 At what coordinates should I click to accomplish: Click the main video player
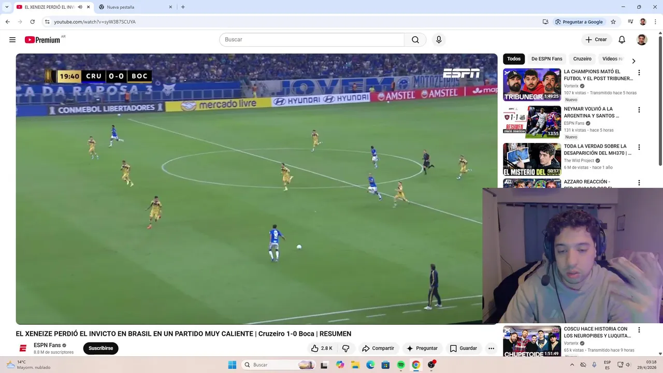[x=256, y=189]
